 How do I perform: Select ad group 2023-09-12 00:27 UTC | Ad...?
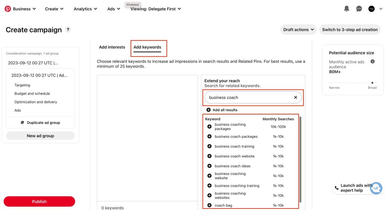pyautogui.click(x=39, y=75)
